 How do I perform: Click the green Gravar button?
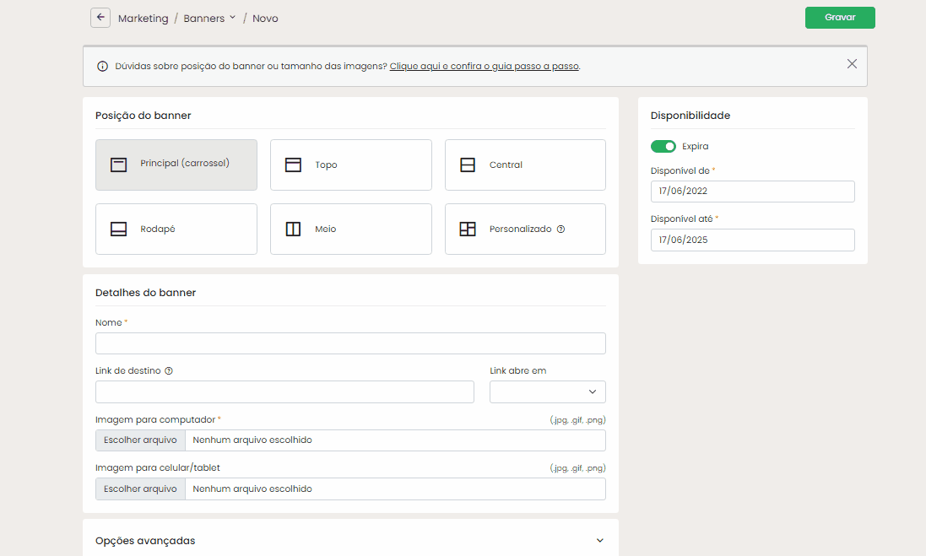point(839,18)
